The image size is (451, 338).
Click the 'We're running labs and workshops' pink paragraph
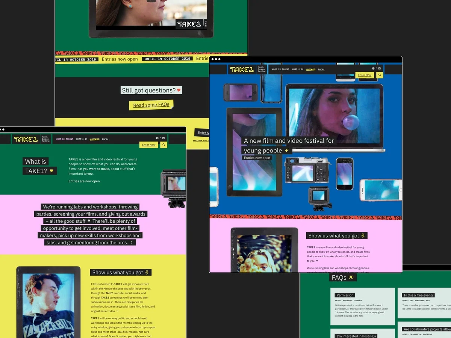click(91, 225)
